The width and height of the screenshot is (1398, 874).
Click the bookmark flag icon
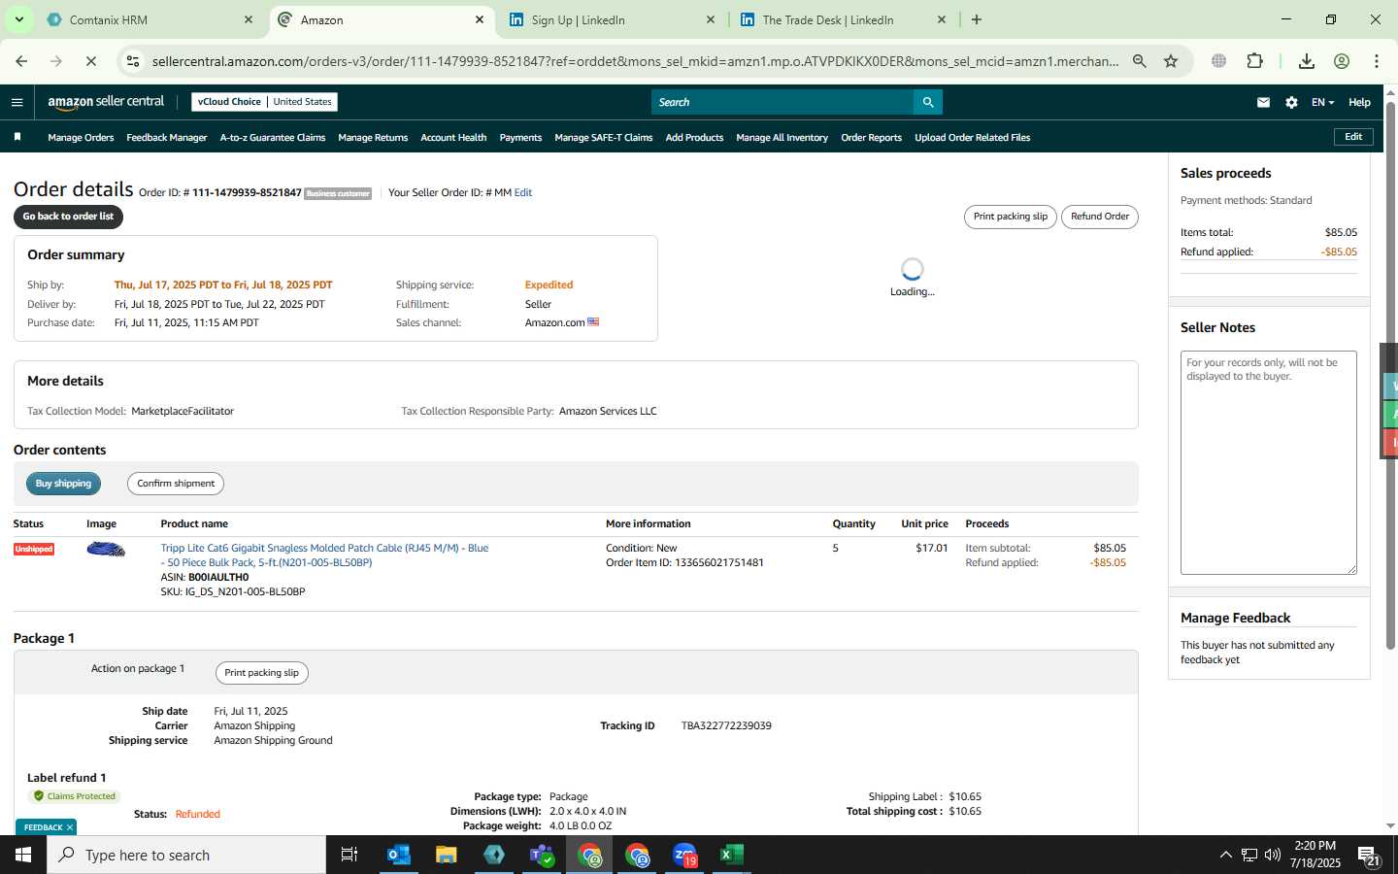point(17,137)
